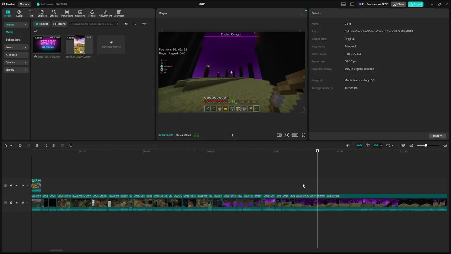Select the Media item under Import
This screenshot has width=451, height=254.
pyautogui.click(x=10, y=32)
